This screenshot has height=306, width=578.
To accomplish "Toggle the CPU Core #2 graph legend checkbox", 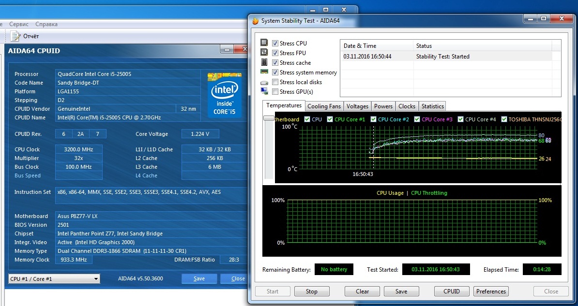I will (x=373, y=119).
